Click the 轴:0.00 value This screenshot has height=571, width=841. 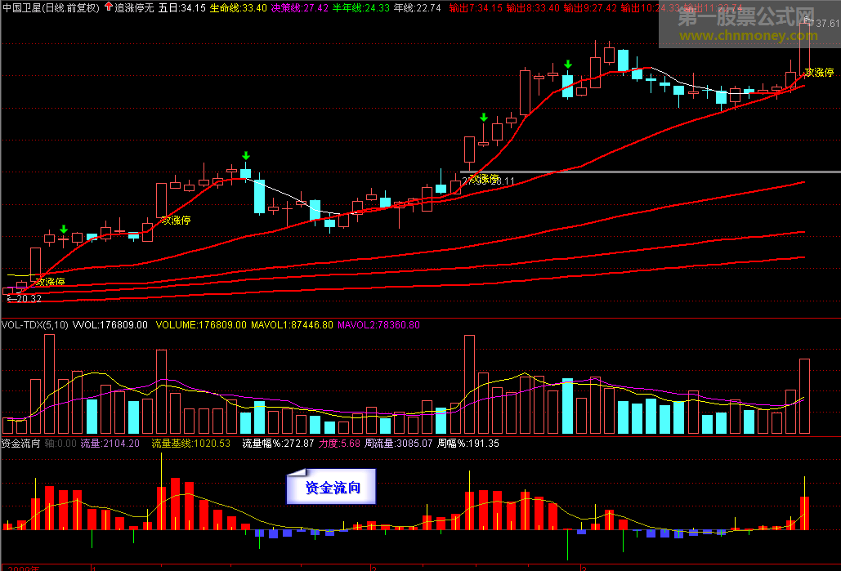point(60,444)
